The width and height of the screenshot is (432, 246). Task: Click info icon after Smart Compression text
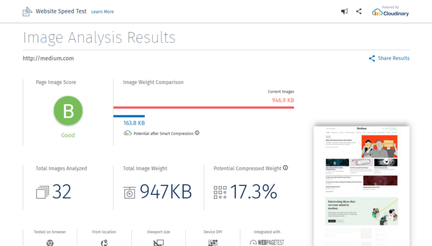(197, 132)
